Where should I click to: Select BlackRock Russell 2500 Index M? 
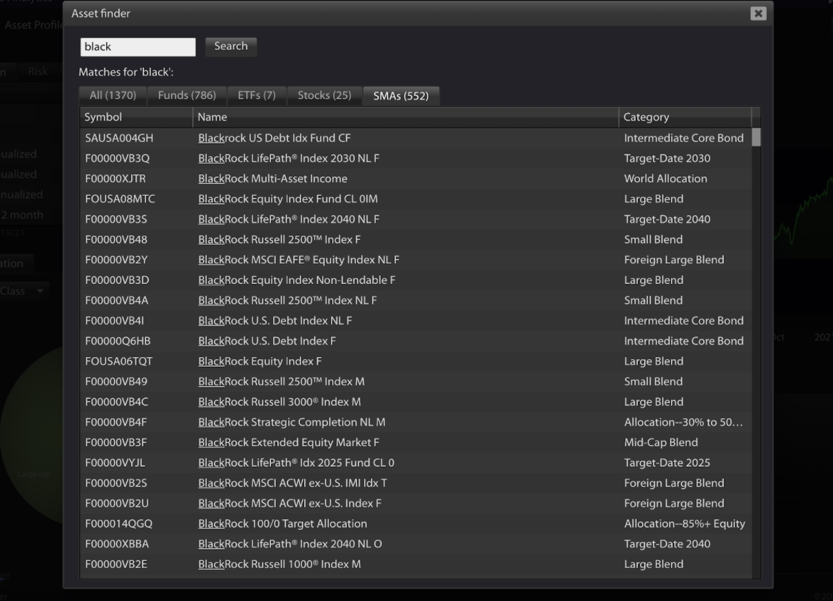tap(281, 382)
